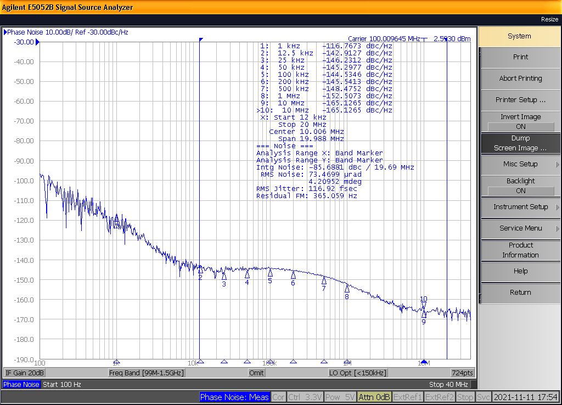Open the Misc Setup submenu
Image resolution: width=562 pixels, height=405 pixels.
pyautogui.click(x=520, y=164)
